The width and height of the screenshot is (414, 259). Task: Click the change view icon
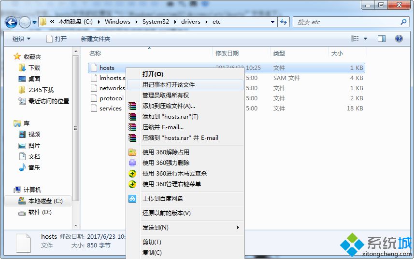[x=355, y=39]
